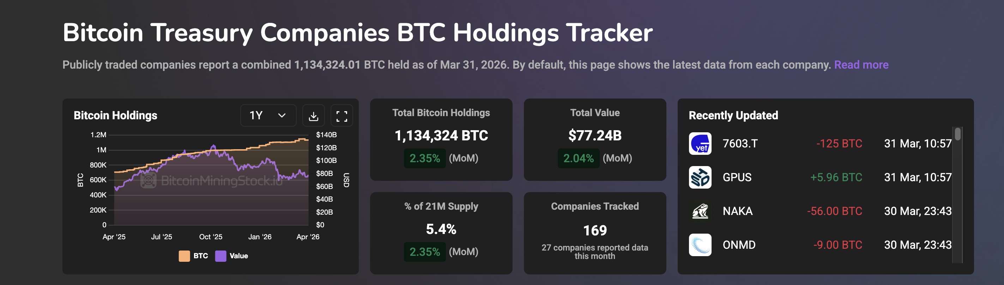Expand the chart period selector chevron

tap(282, 115)
